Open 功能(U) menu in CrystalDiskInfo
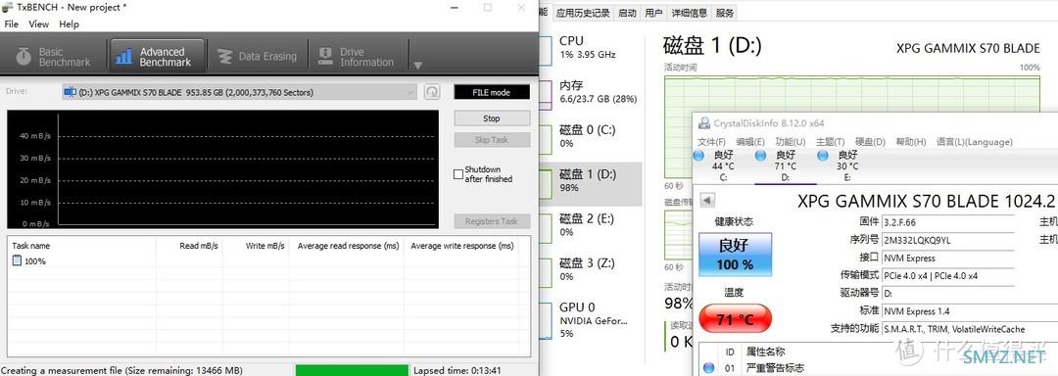This screenshot has height=376, width=1058. pyautogui.click(x=791, y=142)
